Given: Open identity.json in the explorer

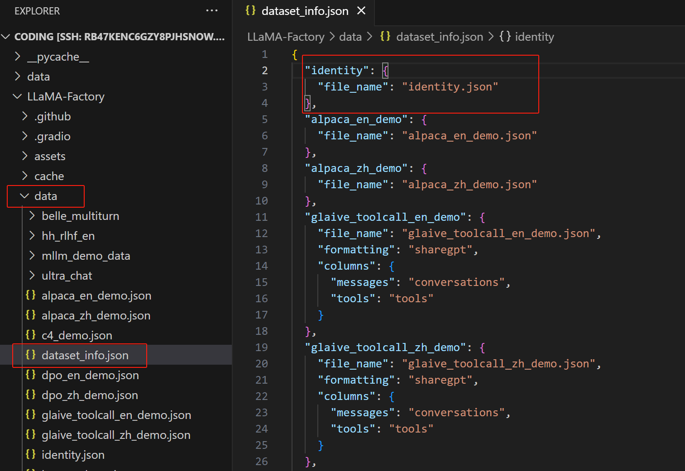Looking at the screenshot, I should pos(73,455).
